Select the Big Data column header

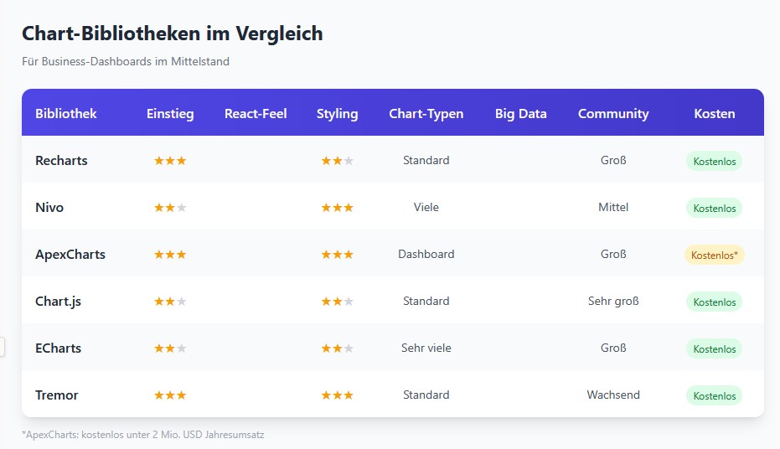[x=520, y=113]
